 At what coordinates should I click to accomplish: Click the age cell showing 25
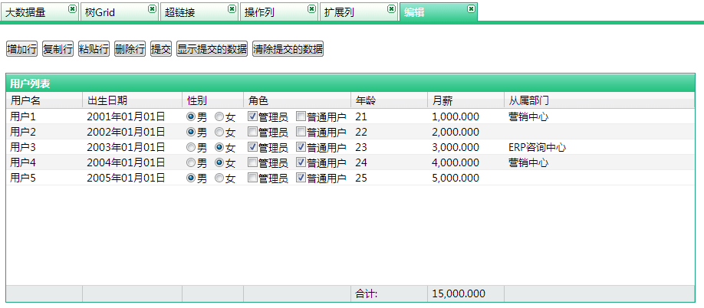click(x=390, y=178)
